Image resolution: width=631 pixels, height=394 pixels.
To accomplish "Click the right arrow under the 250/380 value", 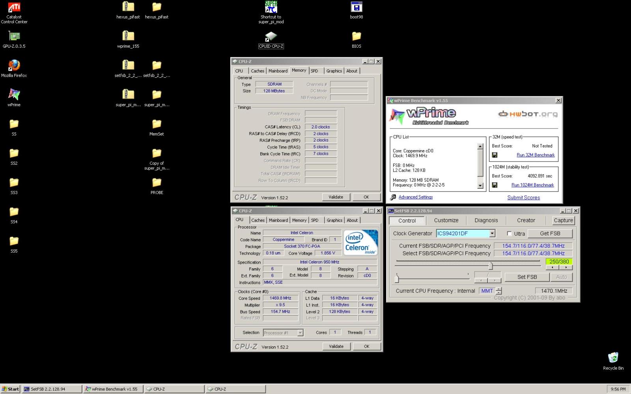I will 566,268.
